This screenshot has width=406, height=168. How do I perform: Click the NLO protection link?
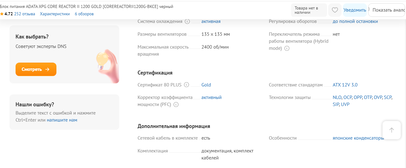pos(337,97)
